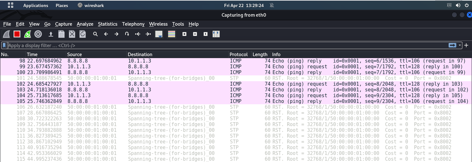Restart the current capture
Screen dimensions: 472x162
(x=28, y=34)
